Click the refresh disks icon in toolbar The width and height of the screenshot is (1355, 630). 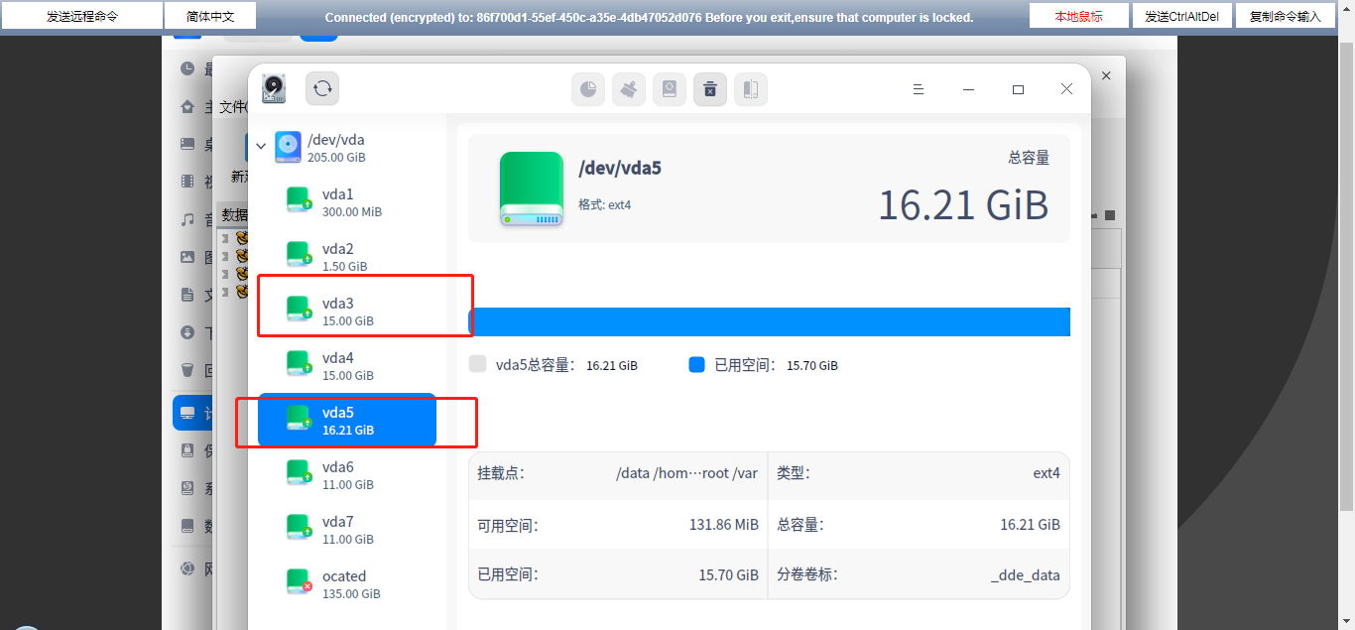click(322, 89)
